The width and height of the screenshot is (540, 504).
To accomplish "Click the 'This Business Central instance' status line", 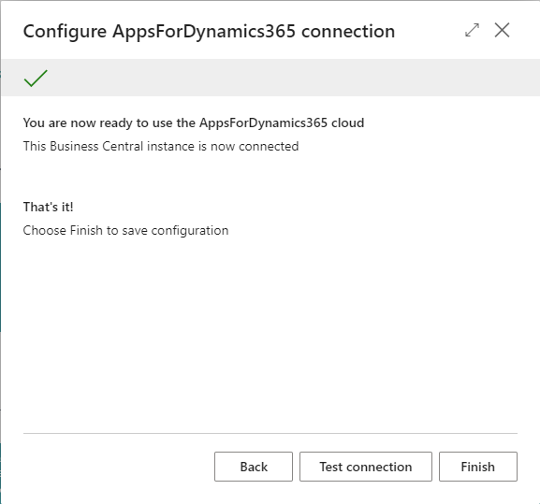I will click(161, 146).
